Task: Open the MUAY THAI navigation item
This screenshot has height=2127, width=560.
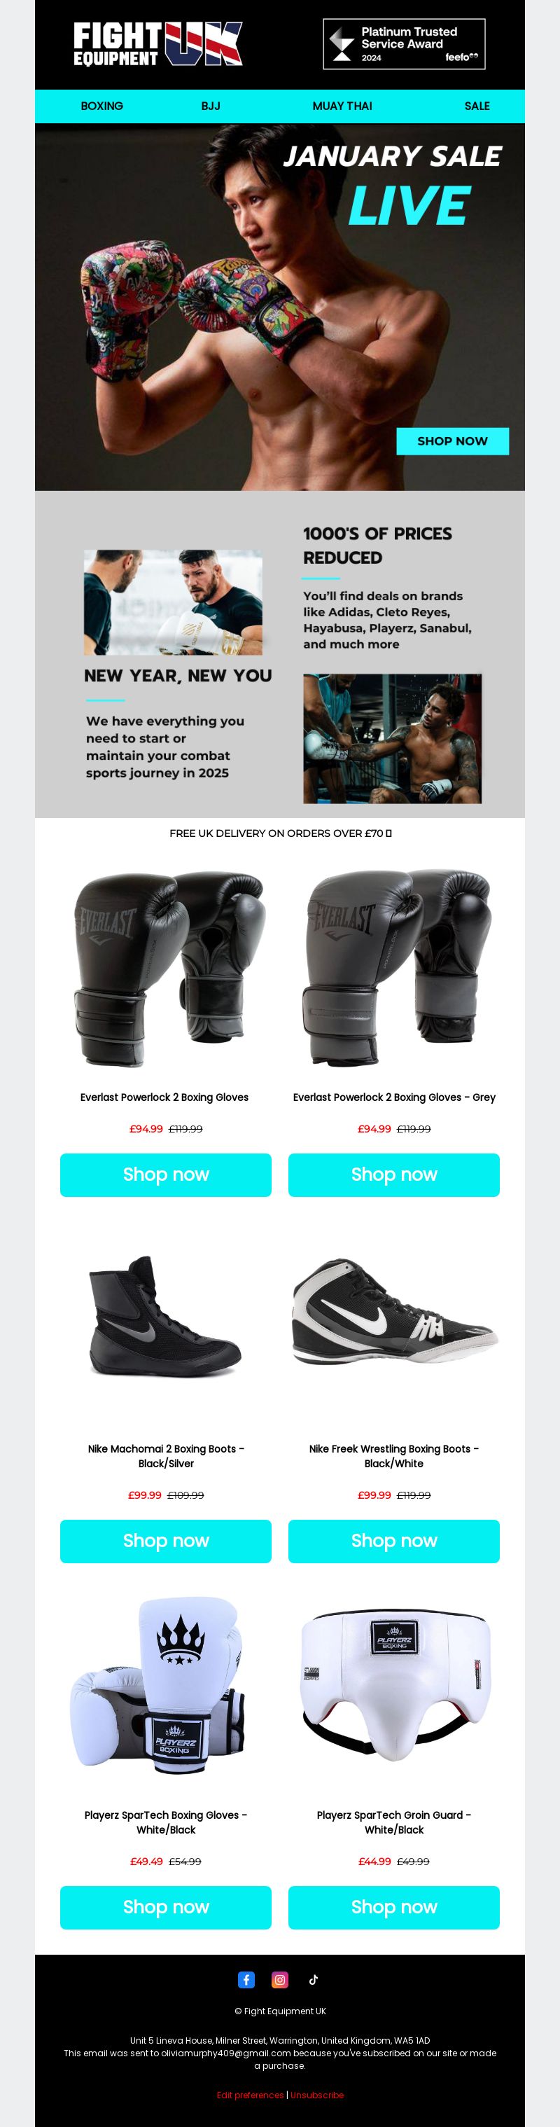Action: [x=342, y=106]
